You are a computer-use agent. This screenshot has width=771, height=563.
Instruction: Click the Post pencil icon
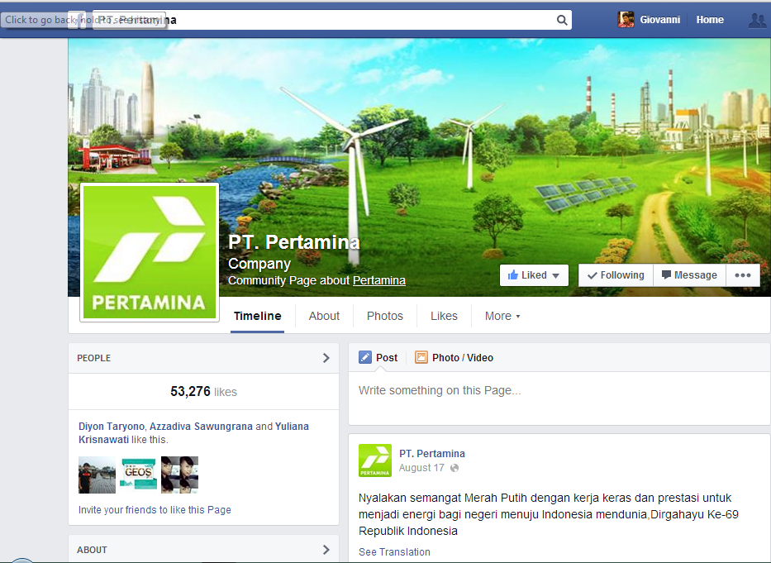pos(365,357)
